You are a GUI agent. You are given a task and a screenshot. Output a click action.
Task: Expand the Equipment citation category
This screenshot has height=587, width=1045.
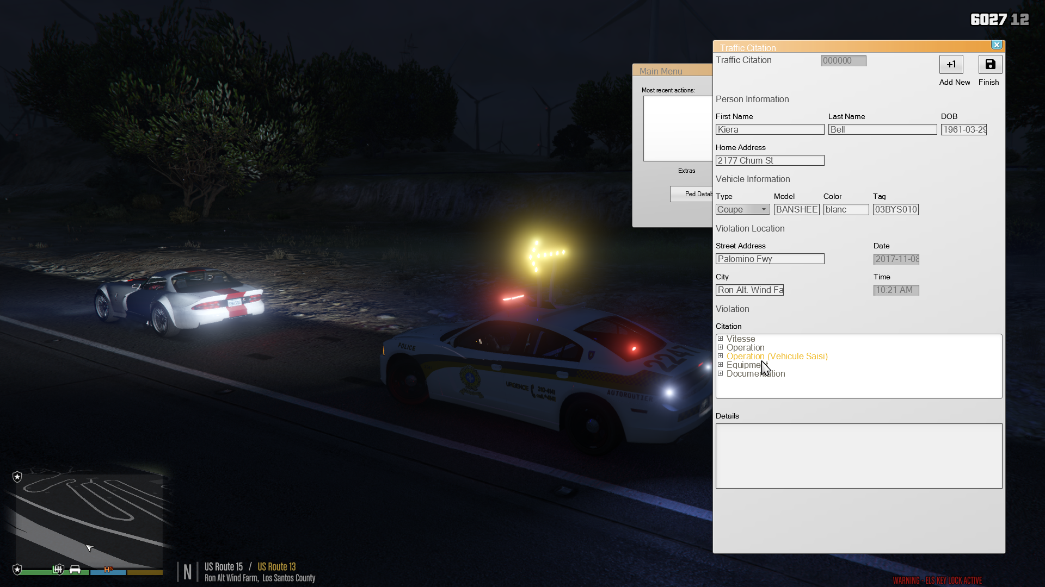click(x=720, y=365)
